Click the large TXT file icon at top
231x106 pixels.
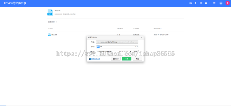[x=50, y=12]
